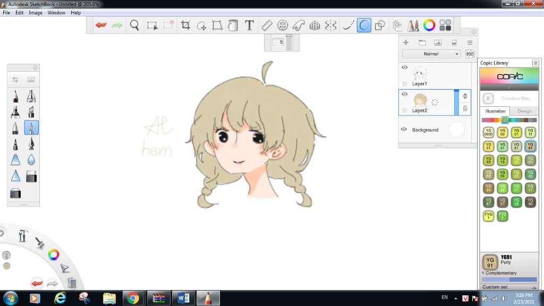Add a new layer with plus icon
This screenshot has width=544, height=306.
point(405,42)
